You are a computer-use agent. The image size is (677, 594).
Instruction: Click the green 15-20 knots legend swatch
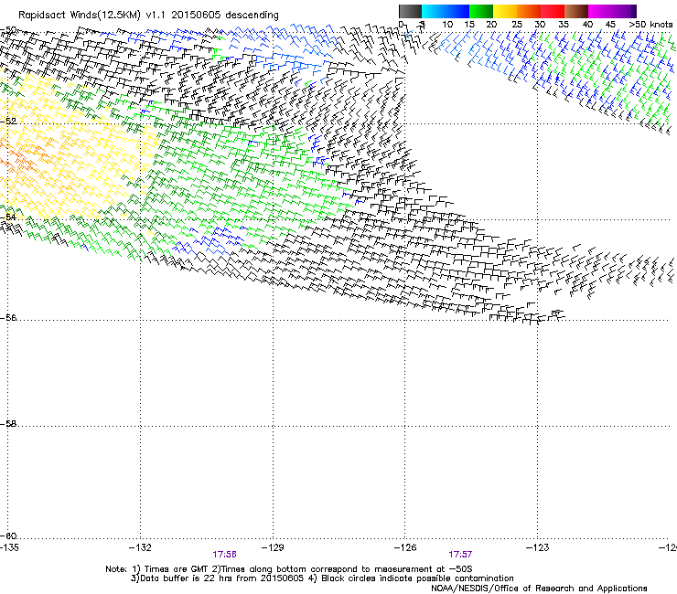point(481,11)
